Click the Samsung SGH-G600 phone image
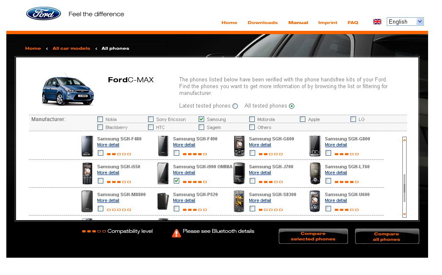442x275 pixels. coord(239,146)
